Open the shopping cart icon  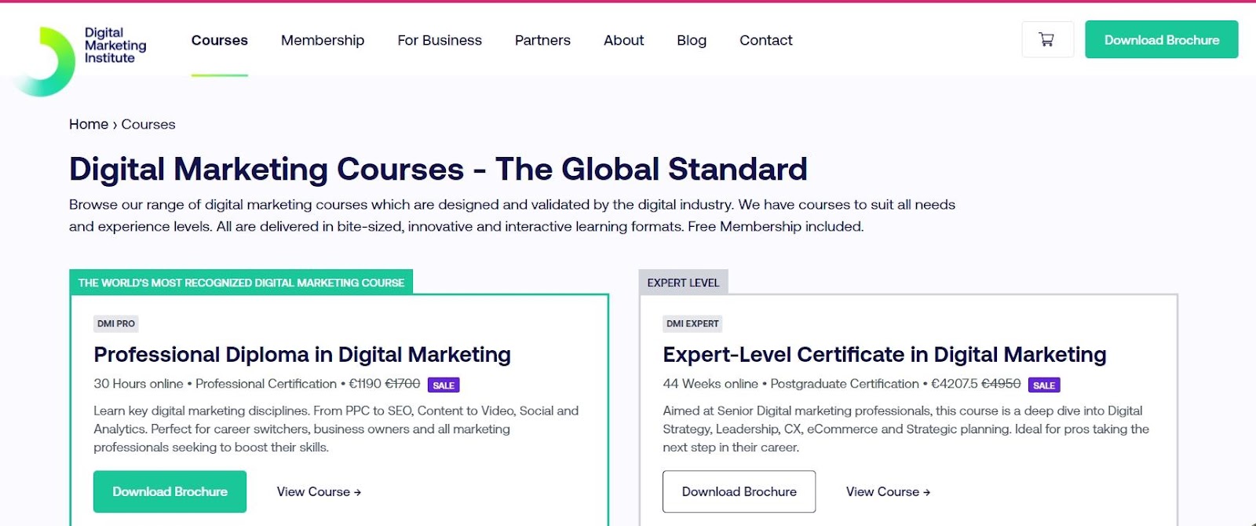point(1047,39)
